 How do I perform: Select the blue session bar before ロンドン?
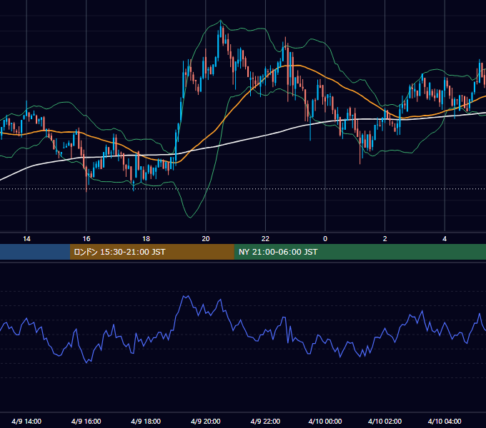pos(35,252)
